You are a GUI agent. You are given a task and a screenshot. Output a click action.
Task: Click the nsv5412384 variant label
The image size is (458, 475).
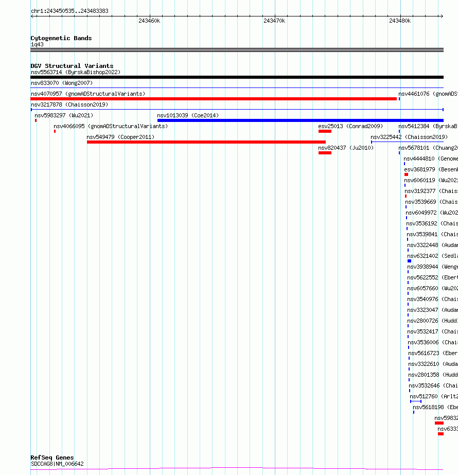click(x=428, y=126)
